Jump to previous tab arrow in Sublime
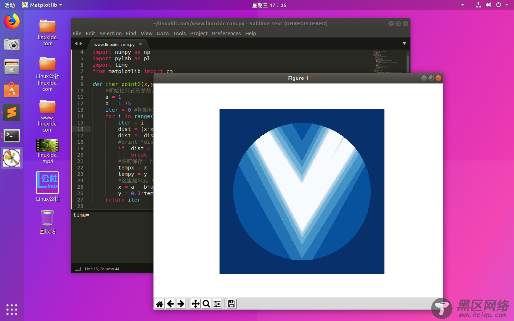The image size is (514, 321). click(76, 44)
